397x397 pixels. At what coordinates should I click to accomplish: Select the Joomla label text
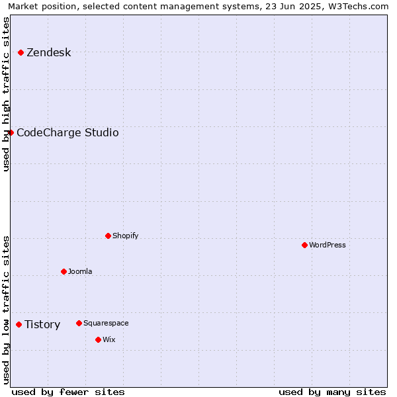[80, 271]
